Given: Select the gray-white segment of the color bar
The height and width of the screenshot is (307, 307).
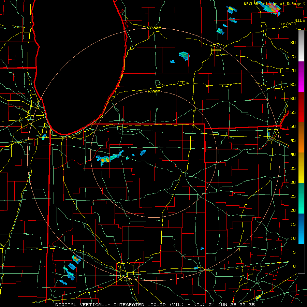Looking at the screenshot, I should [301, 46].
